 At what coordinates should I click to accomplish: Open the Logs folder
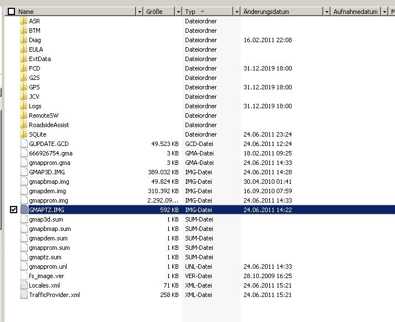tap(35, 106)
